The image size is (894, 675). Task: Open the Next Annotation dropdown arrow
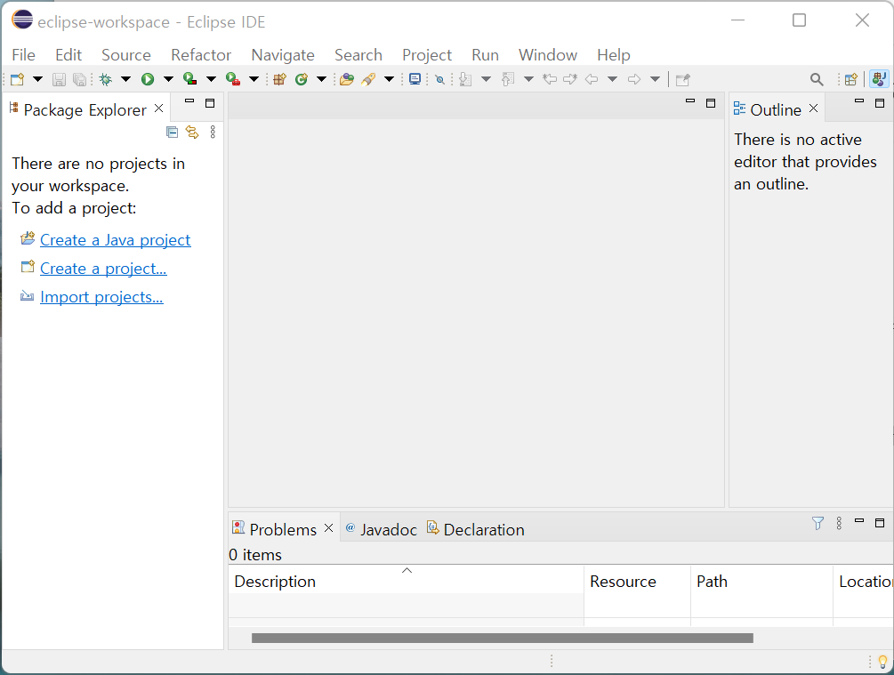tap(486, 79)
